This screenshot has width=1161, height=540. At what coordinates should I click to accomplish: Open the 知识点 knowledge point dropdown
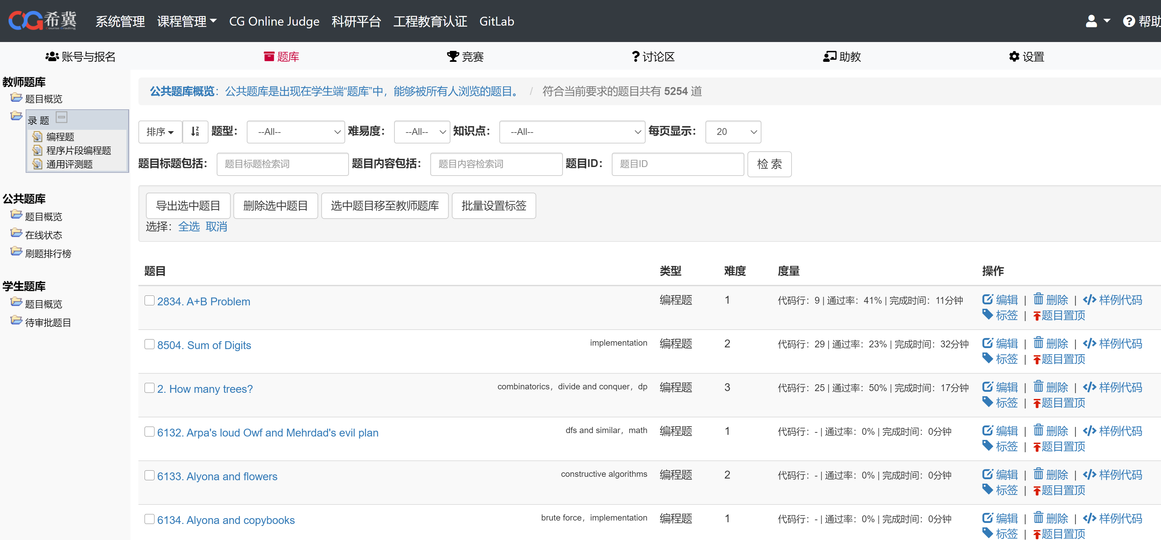[572, 131]
